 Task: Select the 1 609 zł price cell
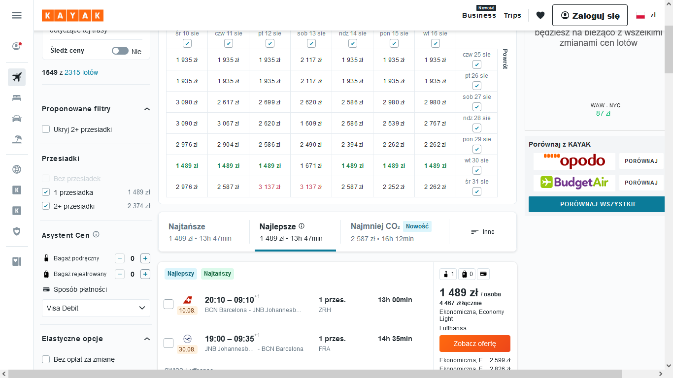tap(311, 124)
